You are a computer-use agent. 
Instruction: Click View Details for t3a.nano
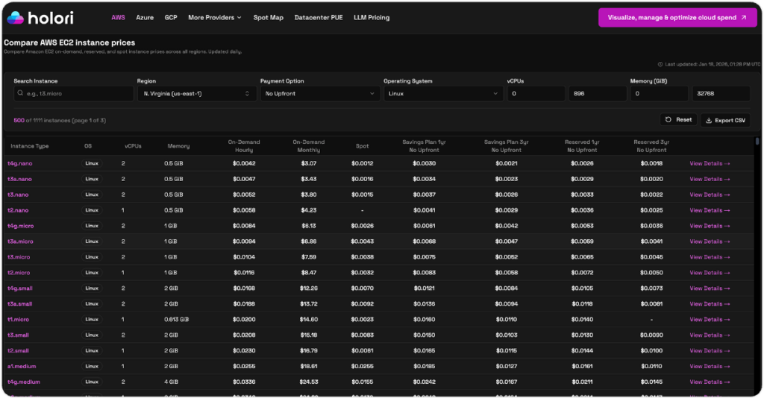point(710,179)
